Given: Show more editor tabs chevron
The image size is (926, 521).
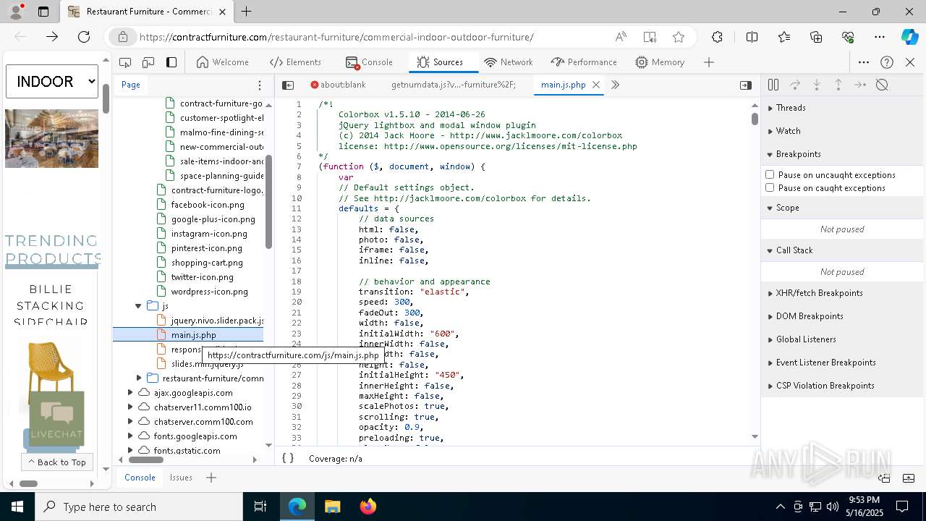Looking at the screenshot, I should (615, 85).
